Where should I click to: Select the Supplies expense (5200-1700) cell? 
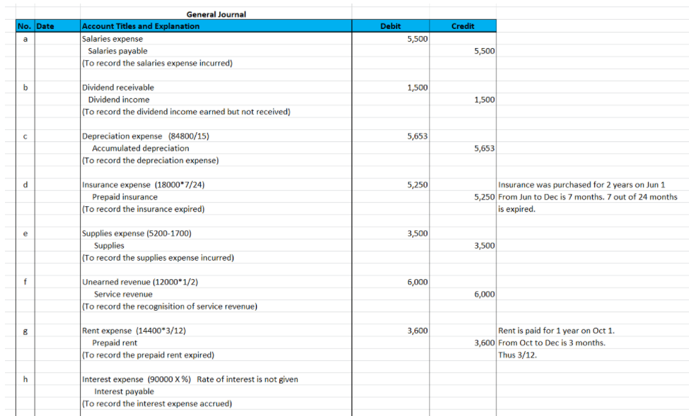134,233
